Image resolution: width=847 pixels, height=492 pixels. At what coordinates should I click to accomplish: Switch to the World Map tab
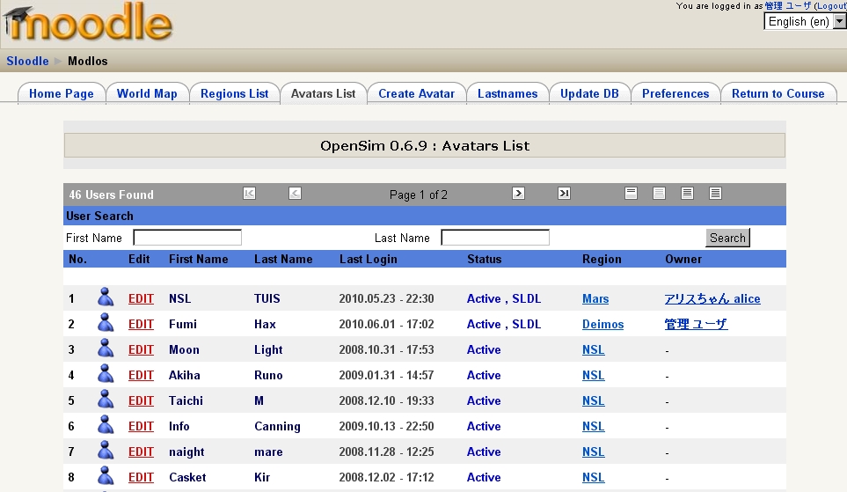(147, 94)
